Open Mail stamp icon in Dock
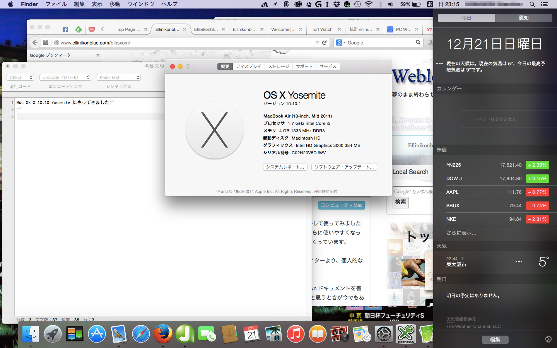557x348 pixels. pos(119,334)
